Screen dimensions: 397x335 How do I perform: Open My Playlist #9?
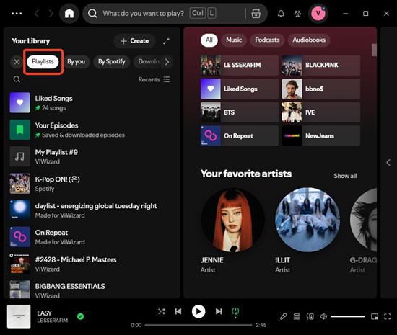[x=92, y=156]
